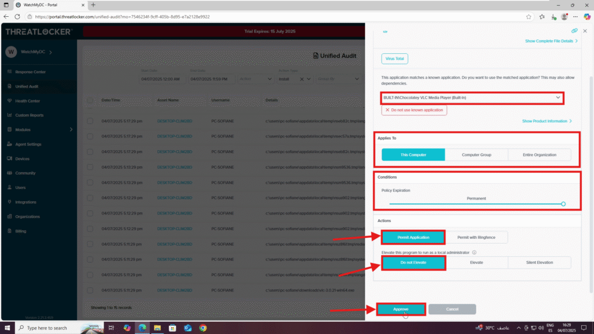Click the vlc-3.0.21-win64.exe details entry

[310, 291]
